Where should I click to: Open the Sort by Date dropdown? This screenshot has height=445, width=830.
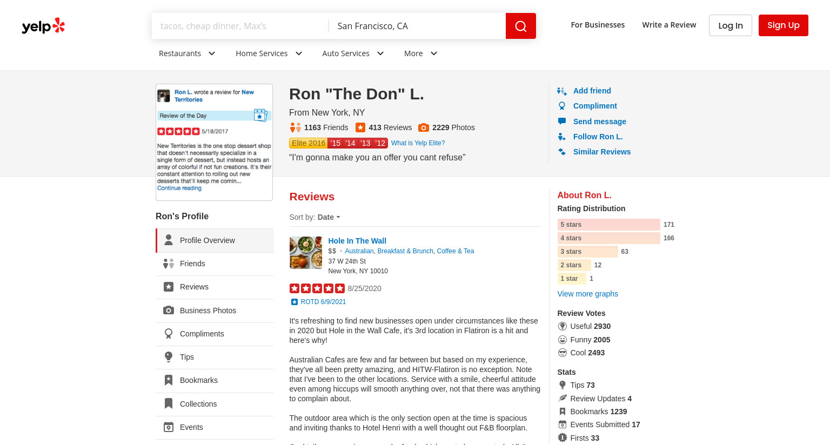[x=329, y=217]
